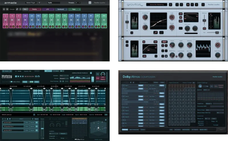Stop playback in Mastering Console transport
228x141 pixels.
18,76
